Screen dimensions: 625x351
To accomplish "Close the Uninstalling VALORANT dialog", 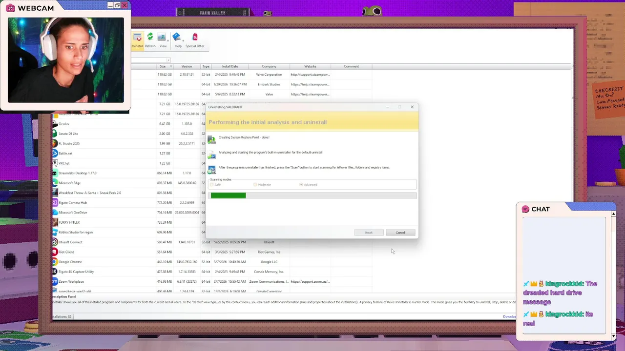I will pyautogui.click(x=412, y=107).
